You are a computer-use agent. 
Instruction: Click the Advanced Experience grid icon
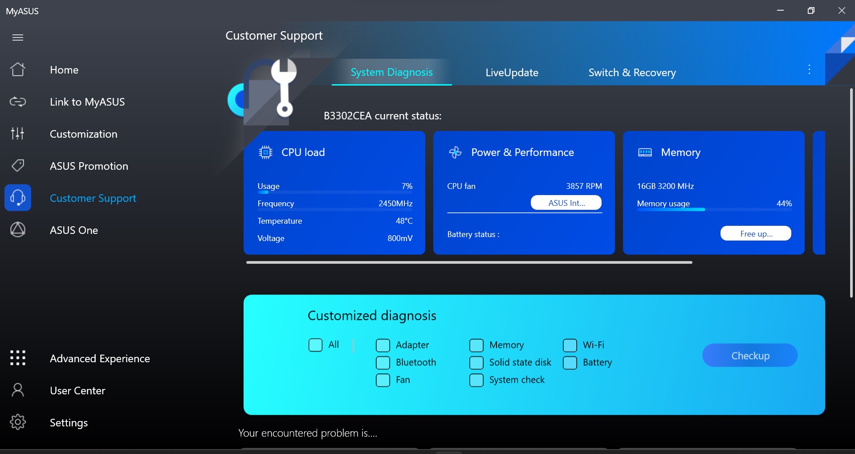click(x=18, y=358)
